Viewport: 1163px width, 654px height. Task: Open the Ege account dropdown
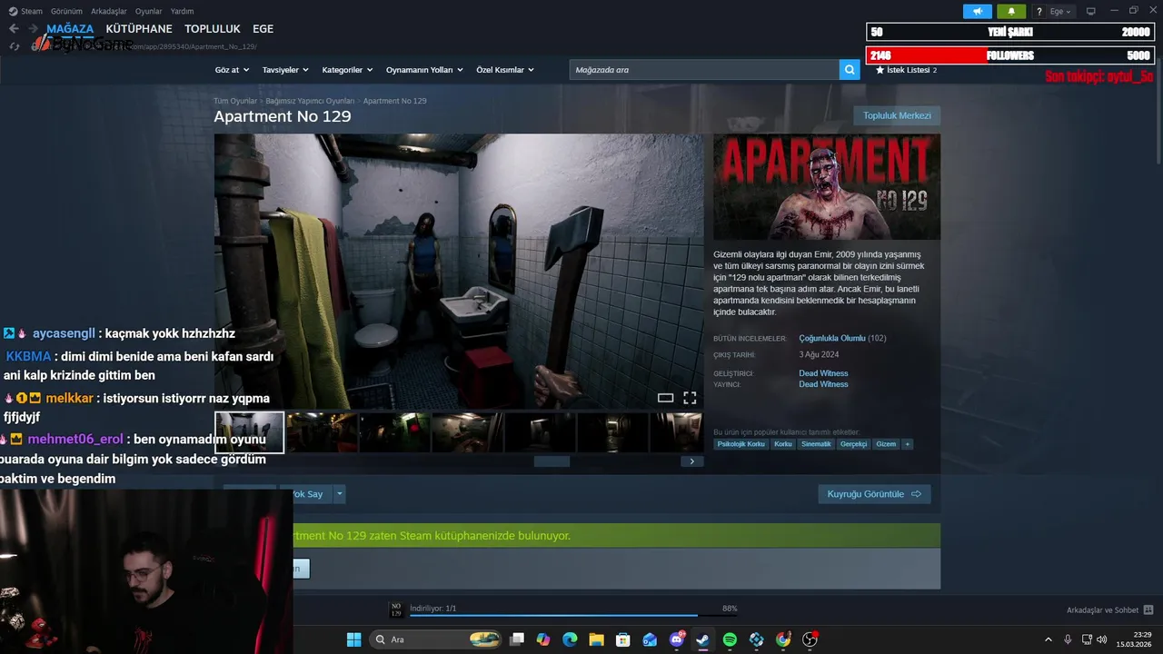point(1060,11)
